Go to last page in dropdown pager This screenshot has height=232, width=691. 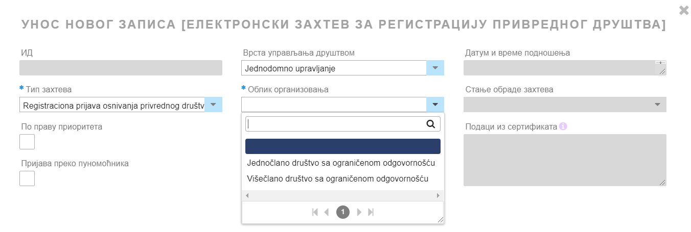(371, 212)
